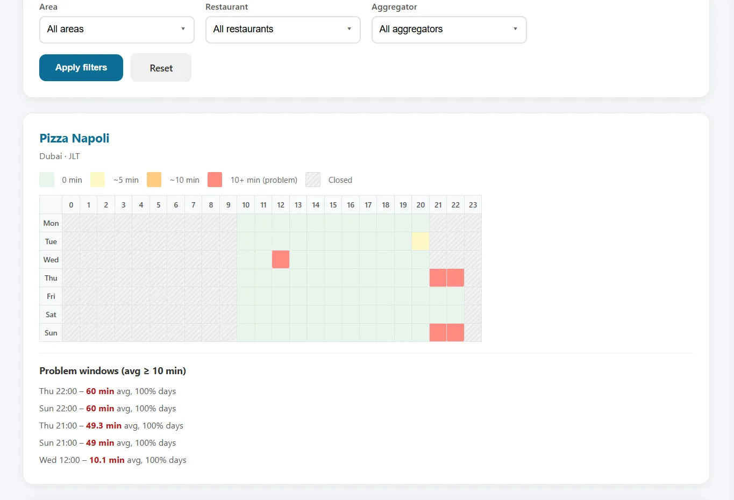The height and width of the screenshot is (500, 734).
Task: Click the Apply filters button
Action: [81, 68]
